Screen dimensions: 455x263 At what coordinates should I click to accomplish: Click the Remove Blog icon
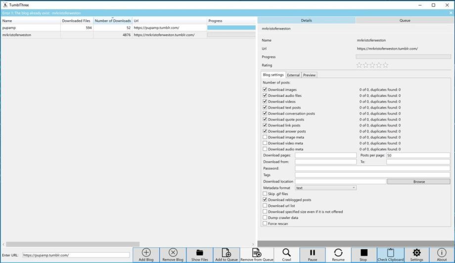coord(173,253)
